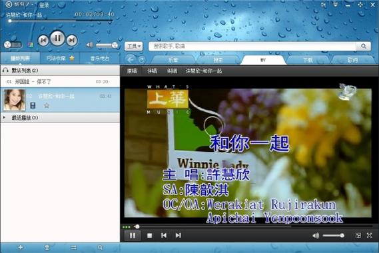Screen dimensions: 379x253
Task: Play next MV in video controls
Action: 178,236
